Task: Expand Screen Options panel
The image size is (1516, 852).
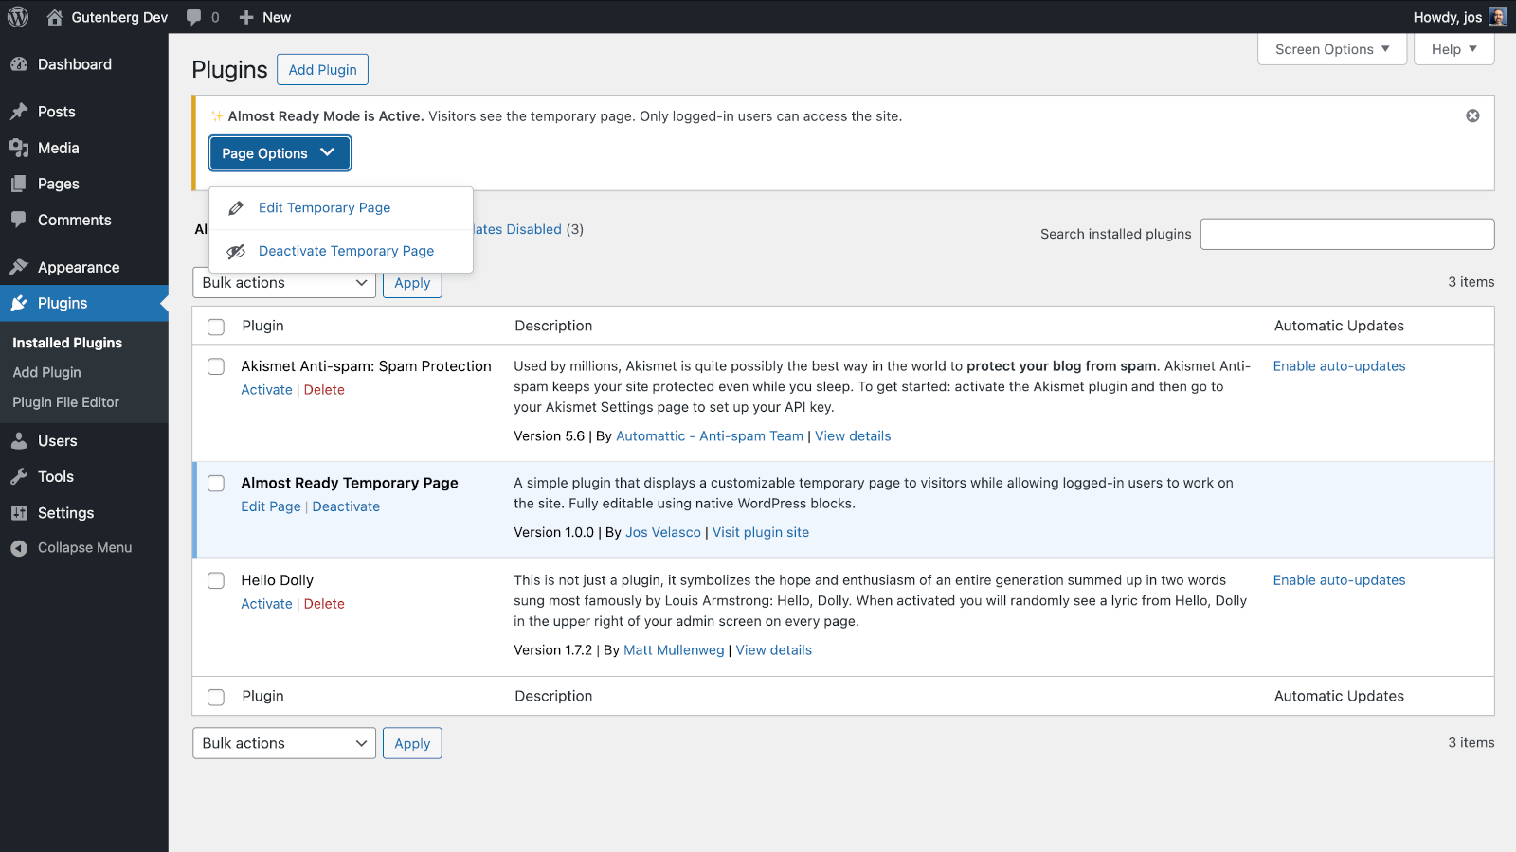Action: 1331,48
